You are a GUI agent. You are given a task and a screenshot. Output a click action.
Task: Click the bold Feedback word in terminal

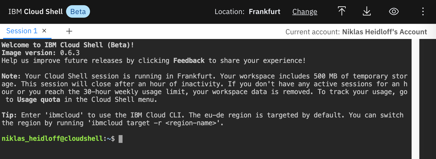pyautogui.click(x=189, y=61)
